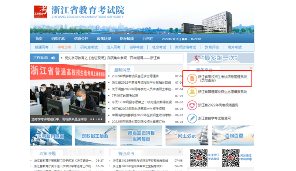Screen dimensions: 296x171
Task: Click the blue pencil icon for 自学考试信息网
Action: tap(192, 118)
